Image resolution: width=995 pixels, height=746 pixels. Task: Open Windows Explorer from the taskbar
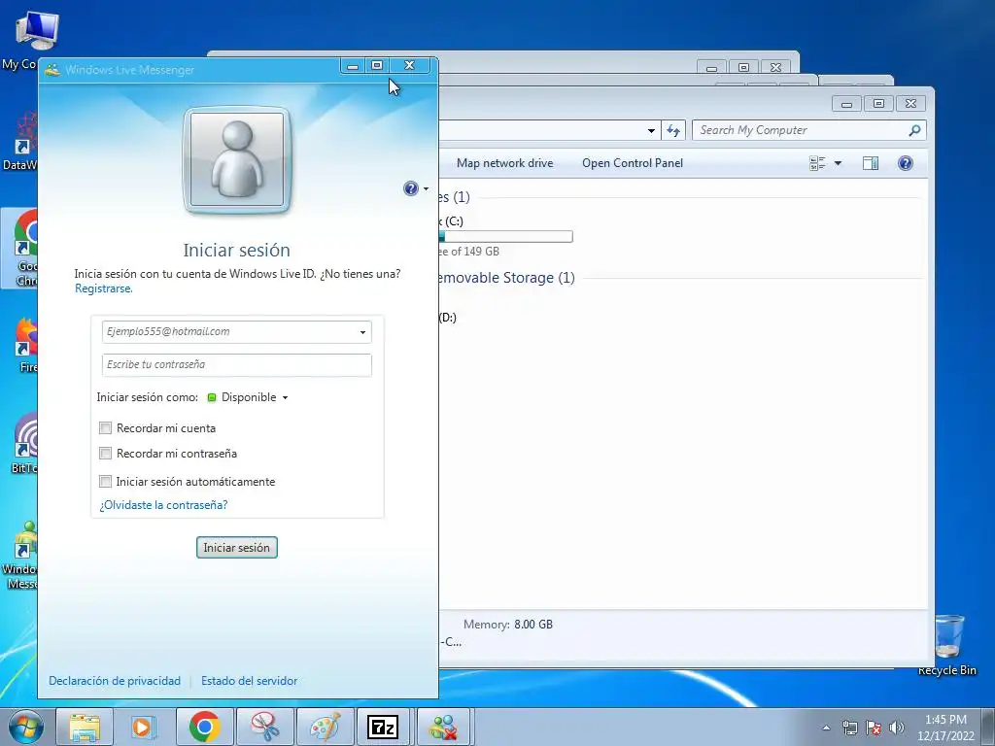click(85, 727)
